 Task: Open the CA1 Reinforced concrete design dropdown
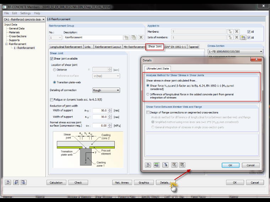pyautogui.click(x=24, y=19)
